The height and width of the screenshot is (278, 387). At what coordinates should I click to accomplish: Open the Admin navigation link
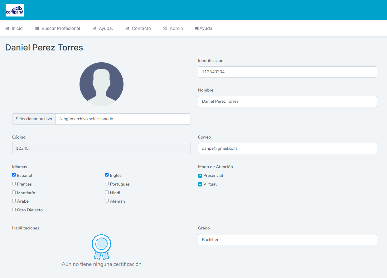176,28
